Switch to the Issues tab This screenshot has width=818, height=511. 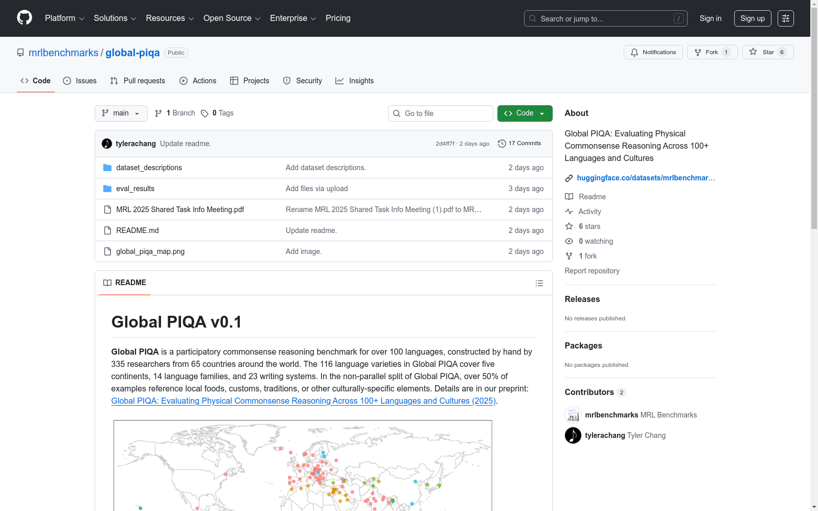click(80, 81)
